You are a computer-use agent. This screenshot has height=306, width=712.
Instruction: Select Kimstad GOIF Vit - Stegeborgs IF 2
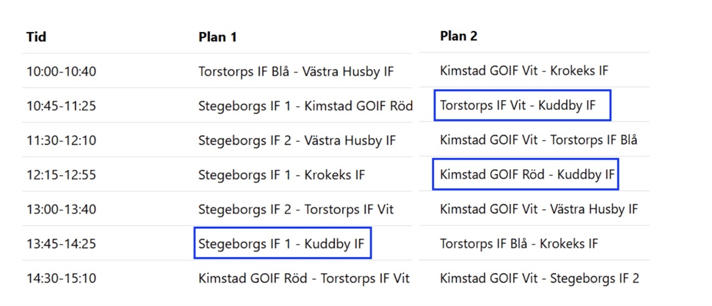pyautogui.click(x=540, y=278)
